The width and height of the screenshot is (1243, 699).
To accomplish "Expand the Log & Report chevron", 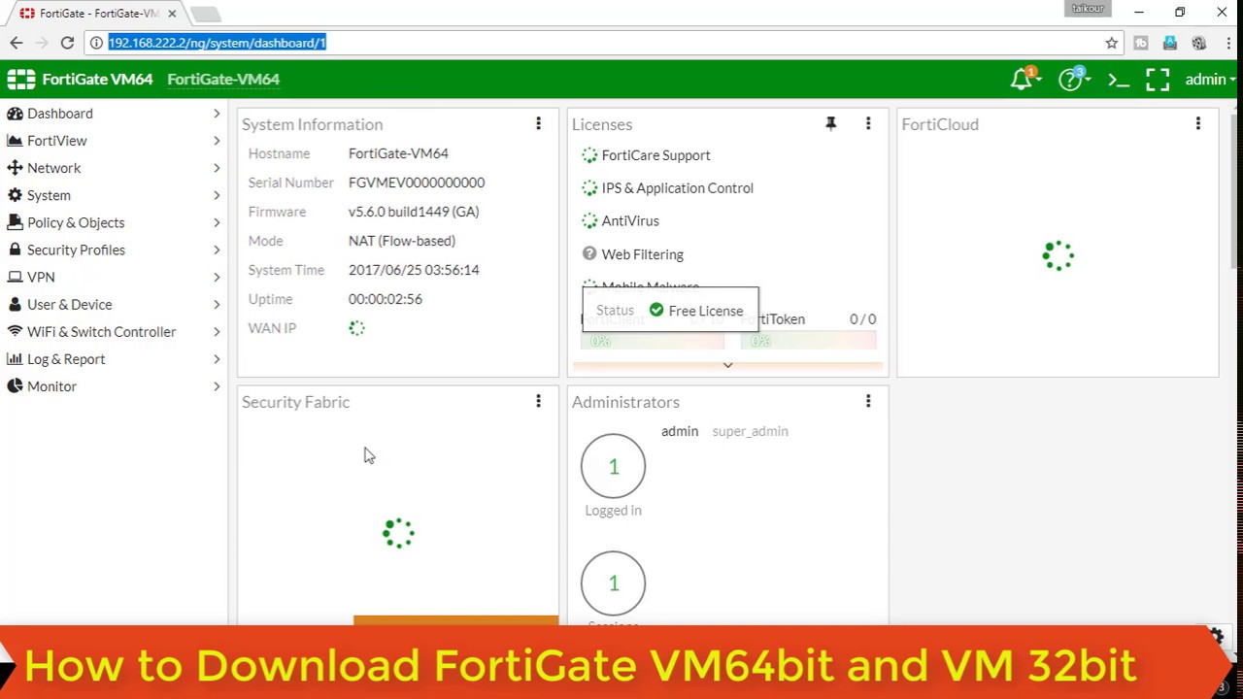I will (217, 359).
